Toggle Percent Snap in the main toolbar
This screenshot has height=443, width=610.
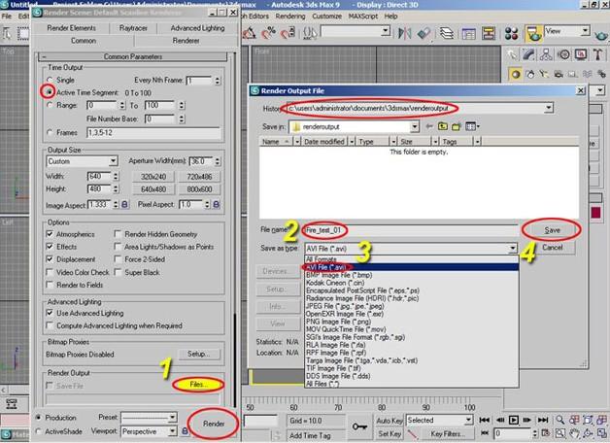pos(268,33)
